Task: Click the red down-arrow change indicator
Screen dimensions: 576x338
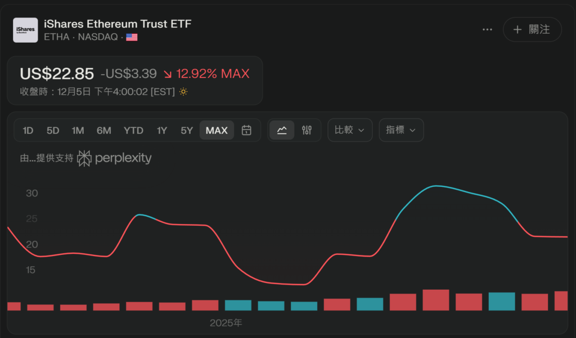Action: (x=168, y=74)
